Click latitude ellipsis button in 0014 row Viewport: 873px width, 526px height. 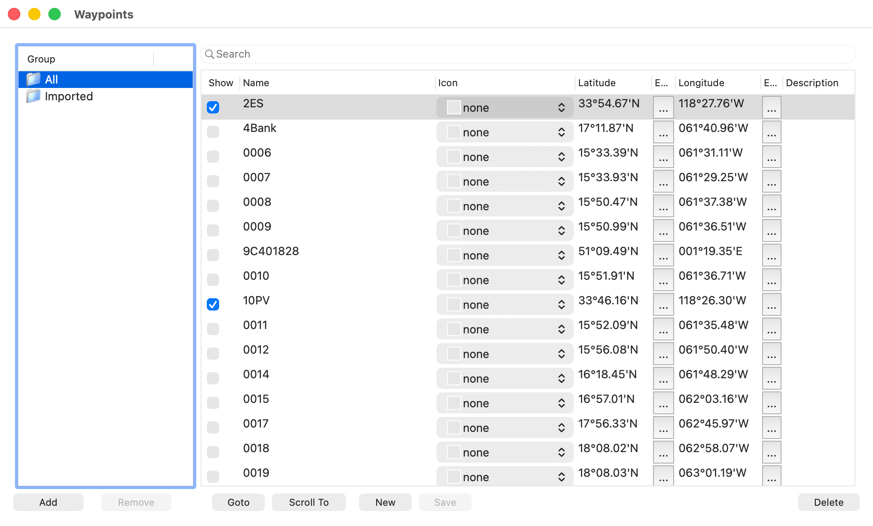(x=664, y=378)
